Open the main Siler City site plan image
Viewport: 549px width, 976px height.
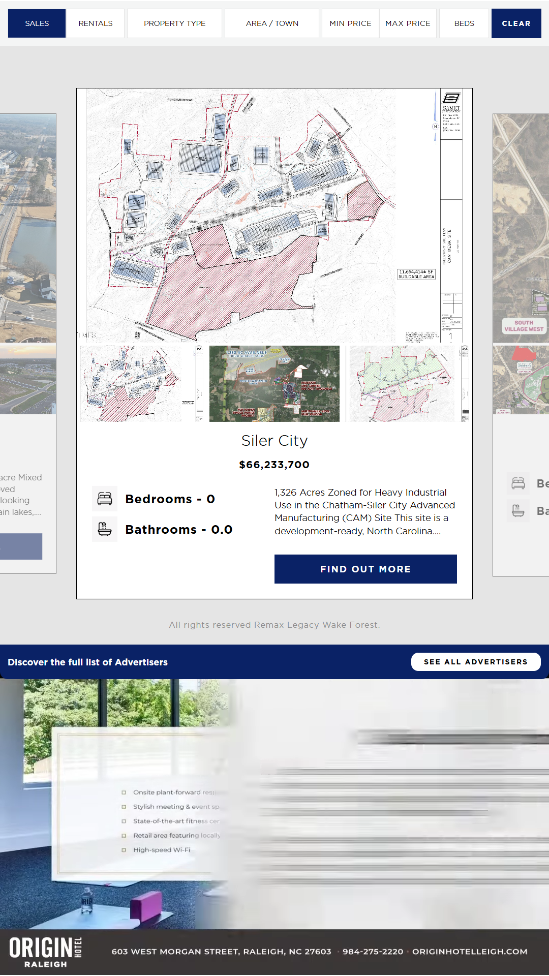[274, 215]
